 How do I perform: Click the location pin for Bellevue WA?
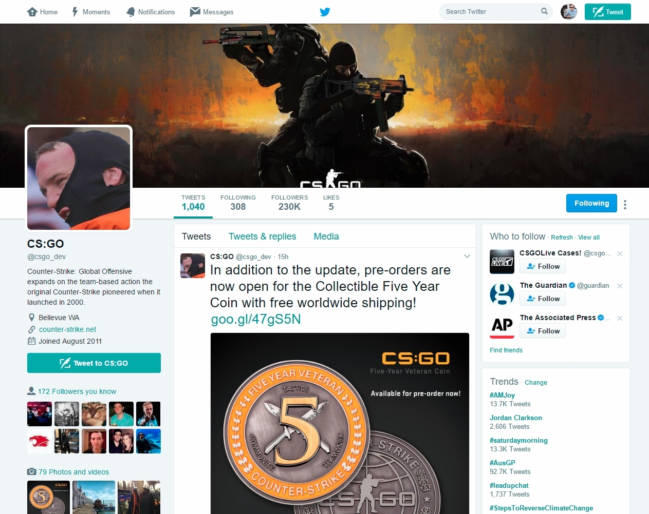coord(31,318)
